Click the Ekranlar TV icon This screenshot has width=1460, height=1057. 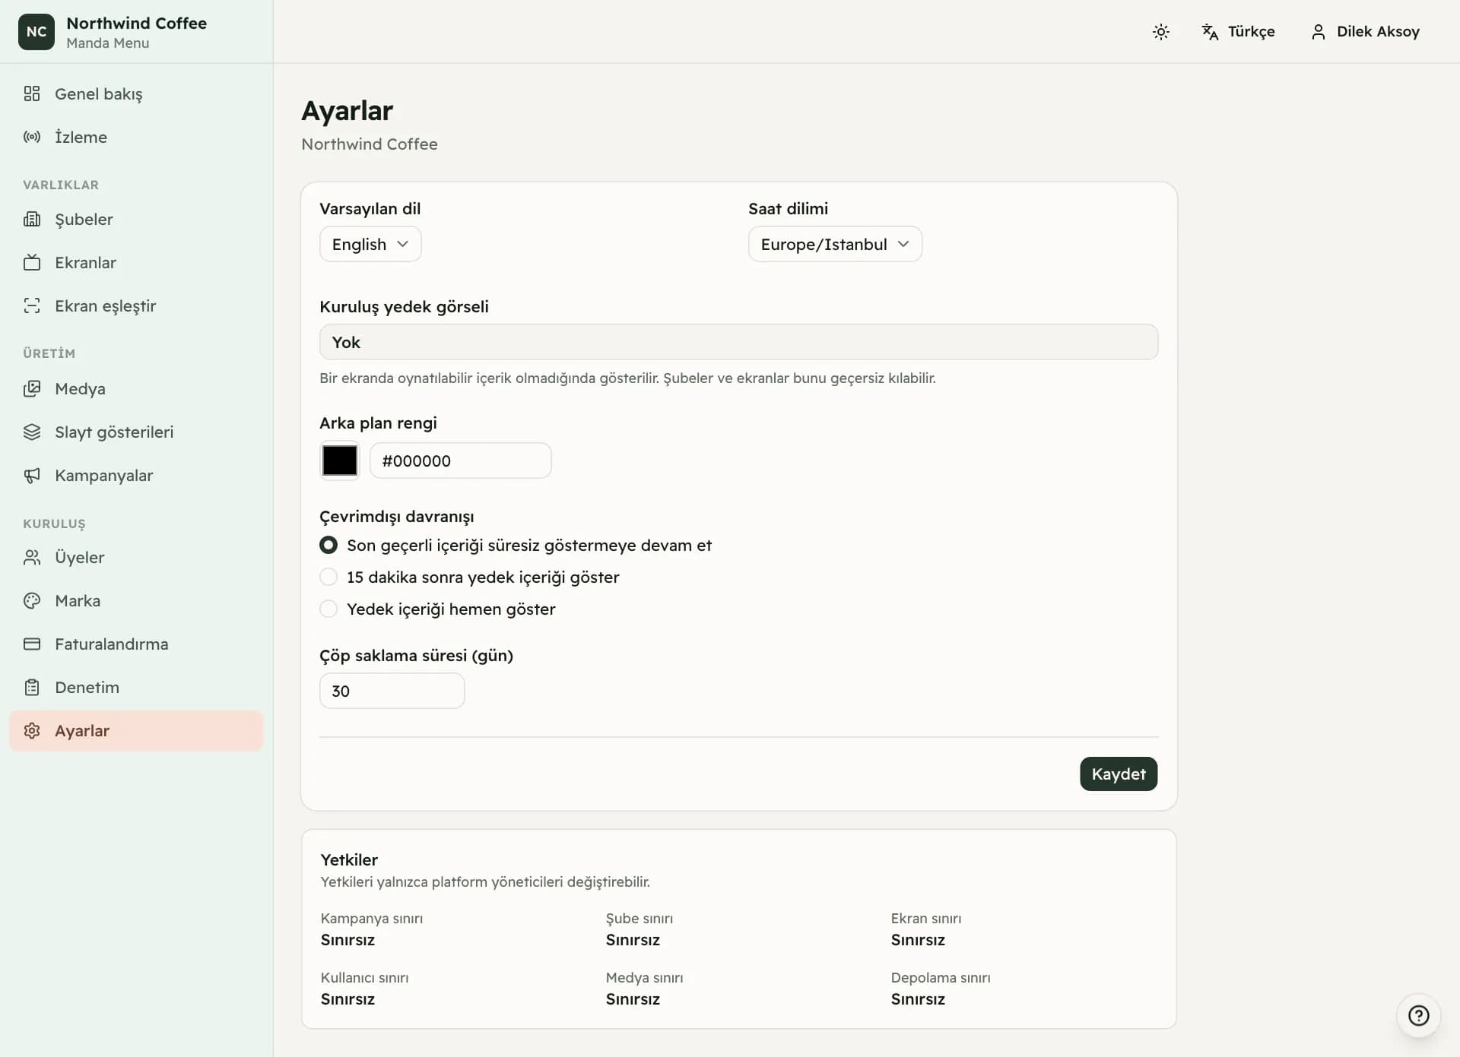[31, 262]
